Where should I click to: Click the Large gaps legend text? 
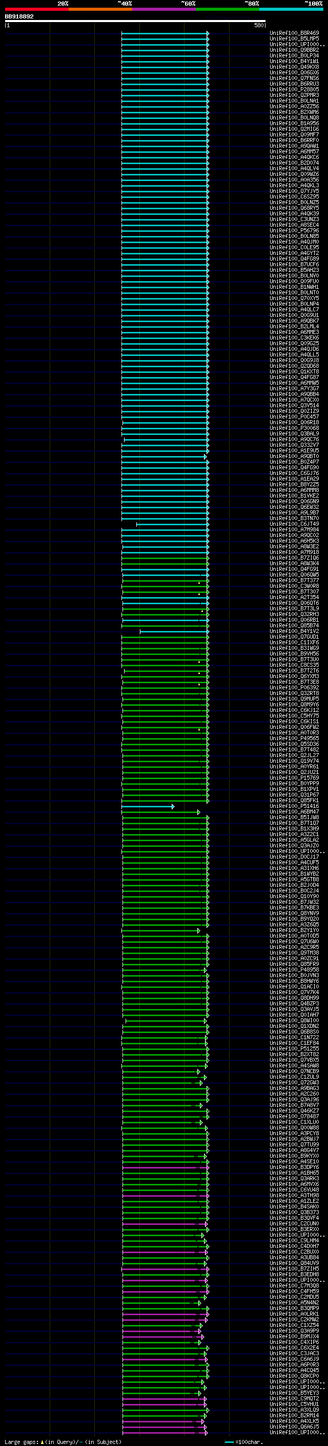63,1442
